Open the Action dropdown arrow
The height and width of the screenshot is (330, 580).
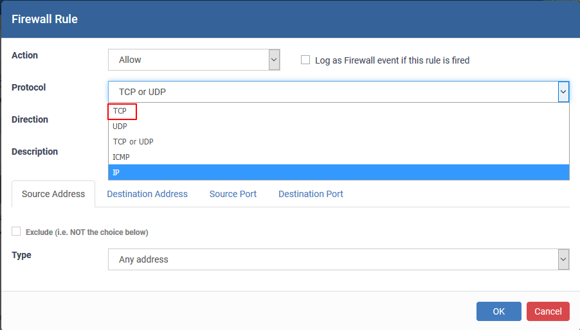(x=274, y=60)
